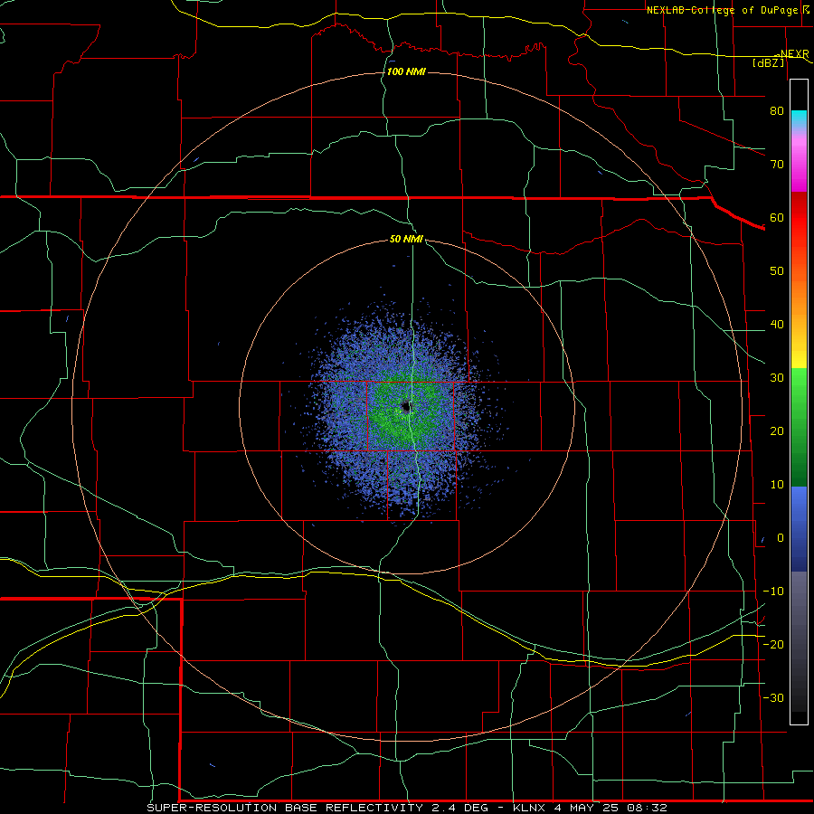
Task: Click the "10" value on the dBZ scale
Action: tap(777, 485)
